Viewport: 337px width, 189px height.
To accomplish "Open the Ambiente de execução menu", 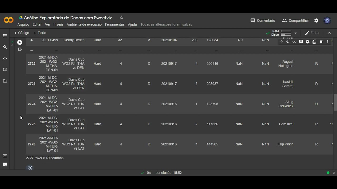I will coord(84,24).
